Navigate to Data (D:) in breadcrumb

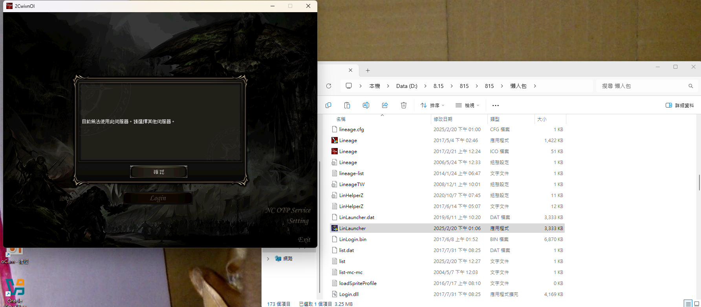pos(407,86)
